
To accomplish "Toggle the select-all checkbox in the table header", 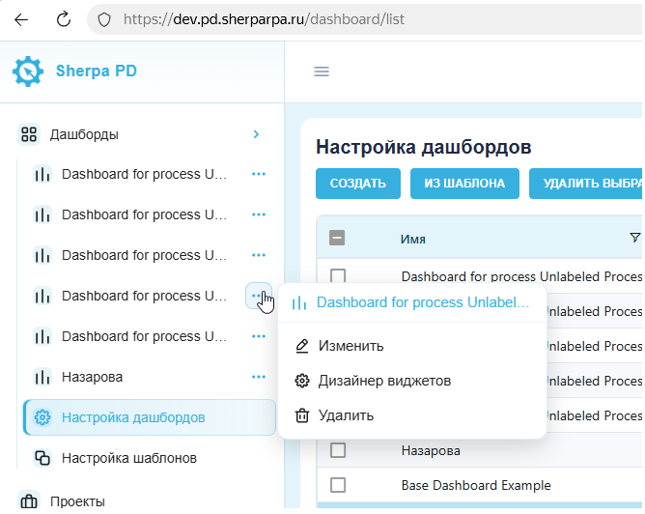I will click(337, 238).
